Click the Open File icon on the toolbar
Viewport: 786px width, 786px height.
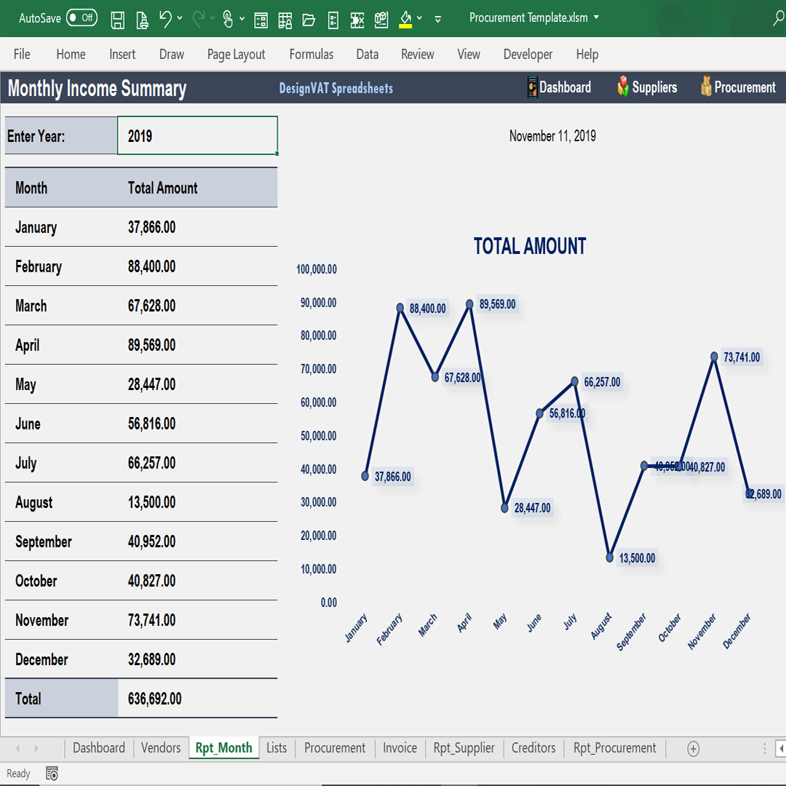coord(309,20)
